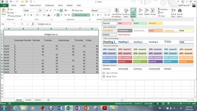The width and height of the screenshot is (197, 111).
Task: Toggle Underline formatting
Action: click(31, 15)
